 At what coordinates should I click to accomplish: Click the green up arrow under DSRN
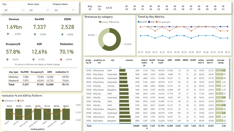(x=62, y=35)
